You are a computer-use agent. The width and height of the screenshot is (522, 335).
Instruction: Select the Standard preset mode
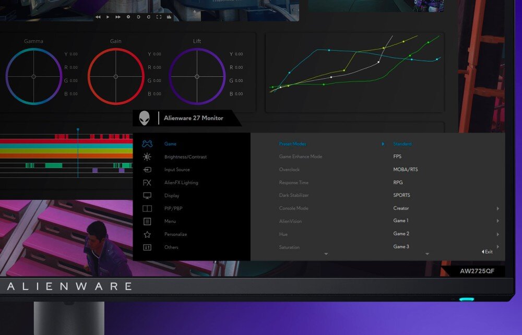tap(402, 143)
